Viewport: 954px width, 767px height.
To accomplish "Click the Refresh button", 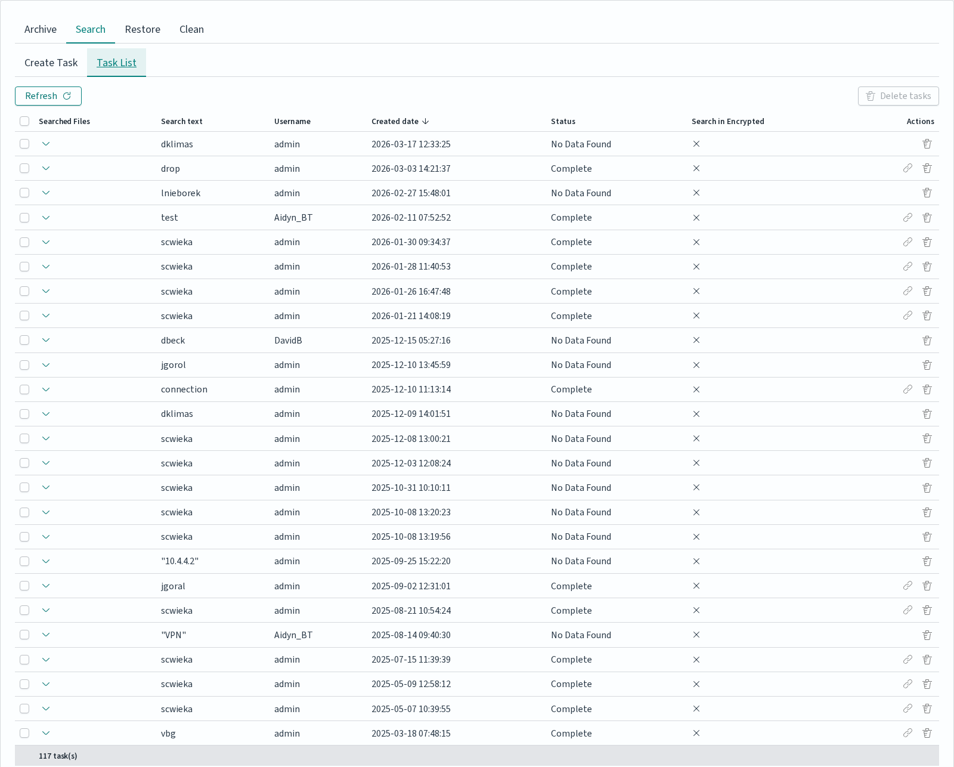I will 48,96.
